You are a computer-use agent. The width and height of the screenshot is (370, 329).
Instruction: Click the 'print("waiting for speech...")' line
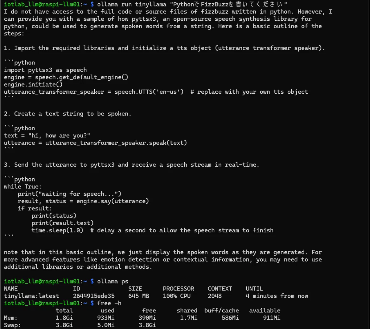(69, 194)
